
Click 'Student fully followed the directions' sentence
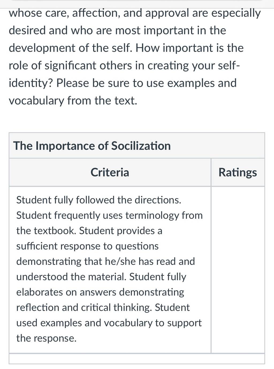pos(99,200)
